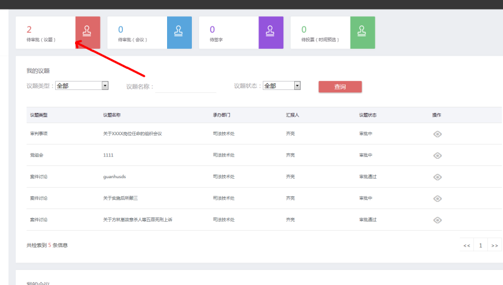The width and height of the screenshot is (503, 285).
Task: Go to the next page with >>
Action: pos(495,245)
